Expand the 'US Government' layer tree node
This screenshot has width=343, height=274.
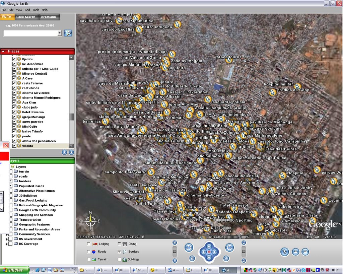point(7,239)
